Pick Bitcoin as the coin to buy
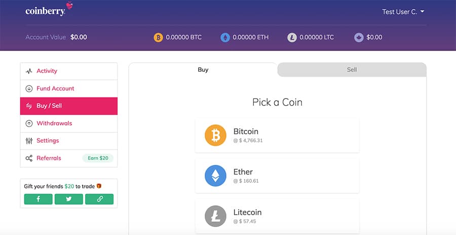 [x=277, y=135]
